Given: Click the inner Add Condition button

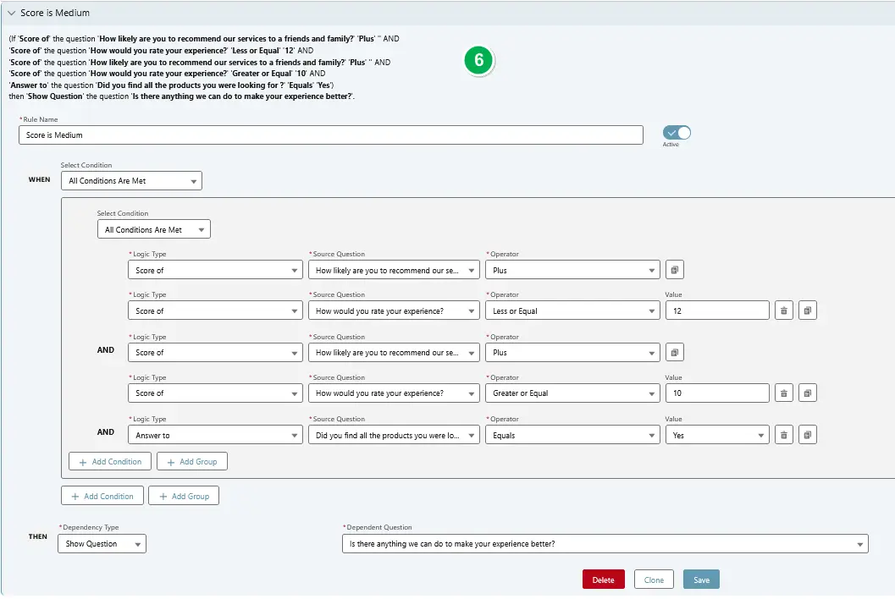Looking at the screenshot, I should (x=109, y=461).
